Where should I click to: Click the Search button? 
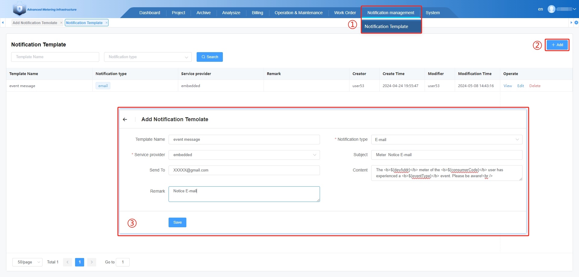(210, 57)
